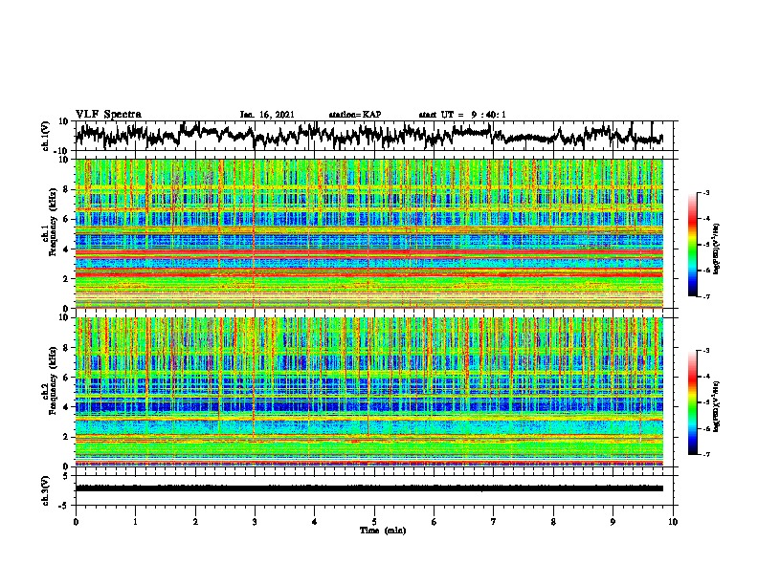Screen dimensions: 758x585
Task: Click the "-3" label on ch.2 color scale
Action: click(x=706, y=351)
